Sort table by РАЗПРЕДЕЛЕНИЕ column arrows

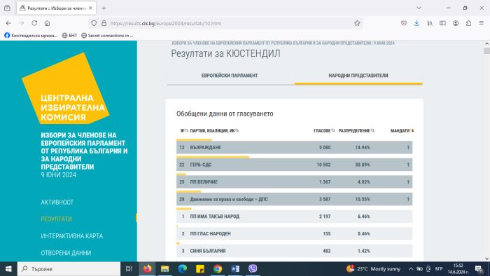pyautogui.click(x=372, y=131)
